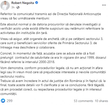Click the paragraph starting with Concret, în momentul

(x=53, y=58)
